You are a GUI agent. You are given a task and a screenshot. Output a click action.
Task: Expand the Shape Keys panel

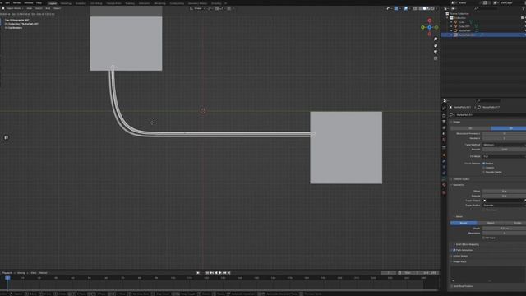[459, 261]
